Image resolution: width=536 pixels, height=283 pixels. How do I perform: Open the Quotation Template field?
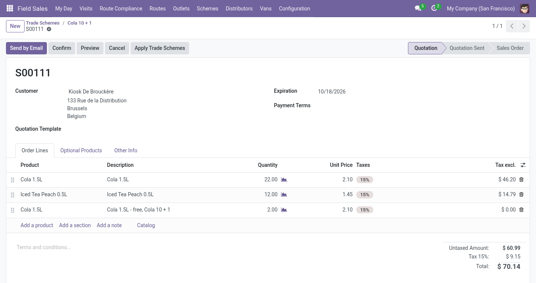pyautogui.click(x=165, y=129)
